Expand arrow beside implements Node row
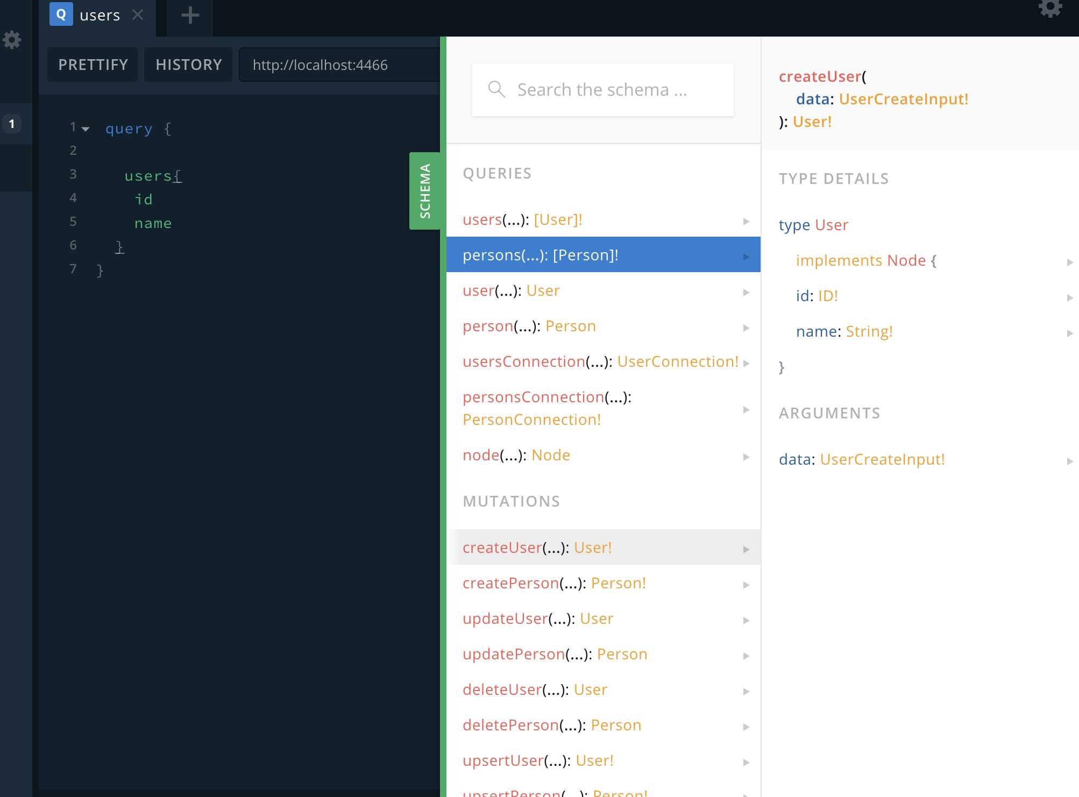1079x797 pixels. (x=1069, y=262)
